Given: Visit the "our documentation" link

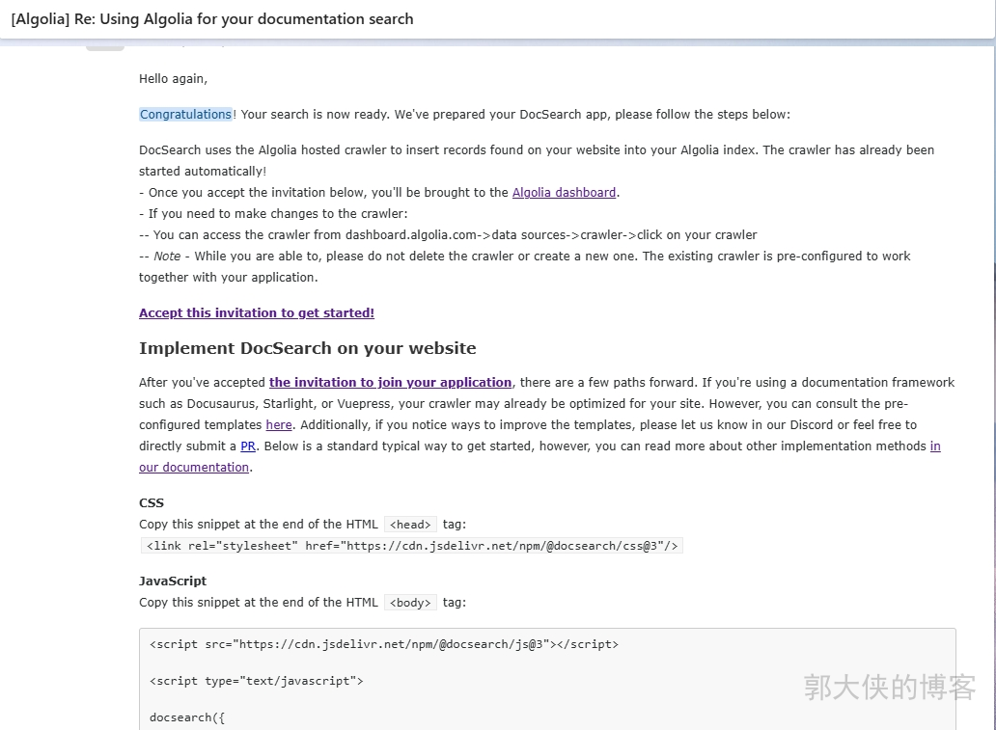Looking at the screenshot, I should pos(194,467).
